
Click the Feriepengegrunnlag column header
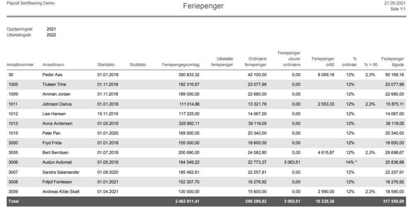181,65
